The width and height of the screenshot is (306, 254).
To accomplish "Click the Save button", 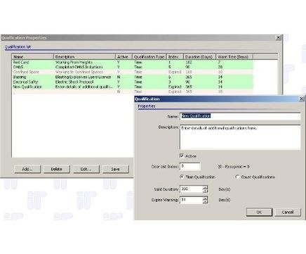I will (x=116, y=169).
